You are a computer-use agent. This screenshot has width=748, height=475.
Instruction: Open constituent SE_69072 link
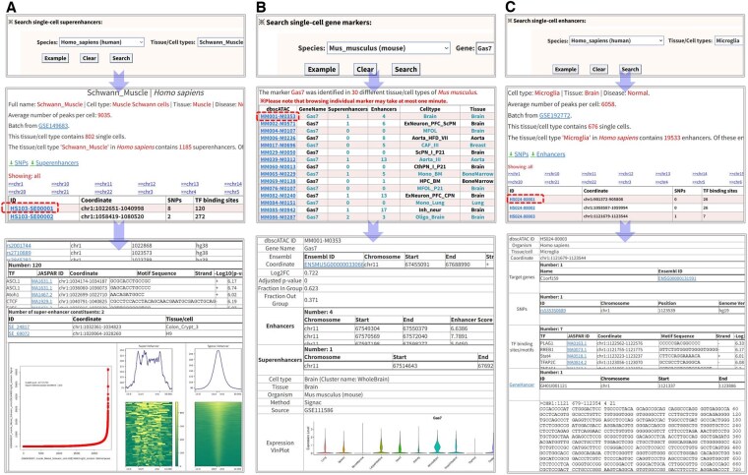tap(19, 333)
